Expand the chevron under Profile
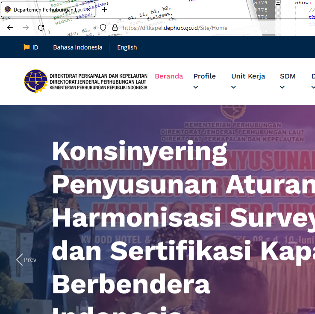The image size is (315, 314). click(196, 87)
